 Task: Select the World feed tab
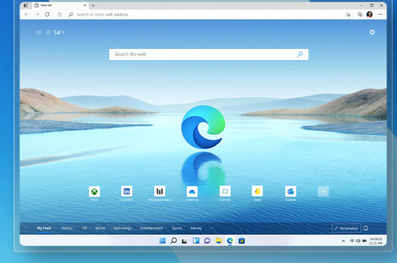coord(100,228)
